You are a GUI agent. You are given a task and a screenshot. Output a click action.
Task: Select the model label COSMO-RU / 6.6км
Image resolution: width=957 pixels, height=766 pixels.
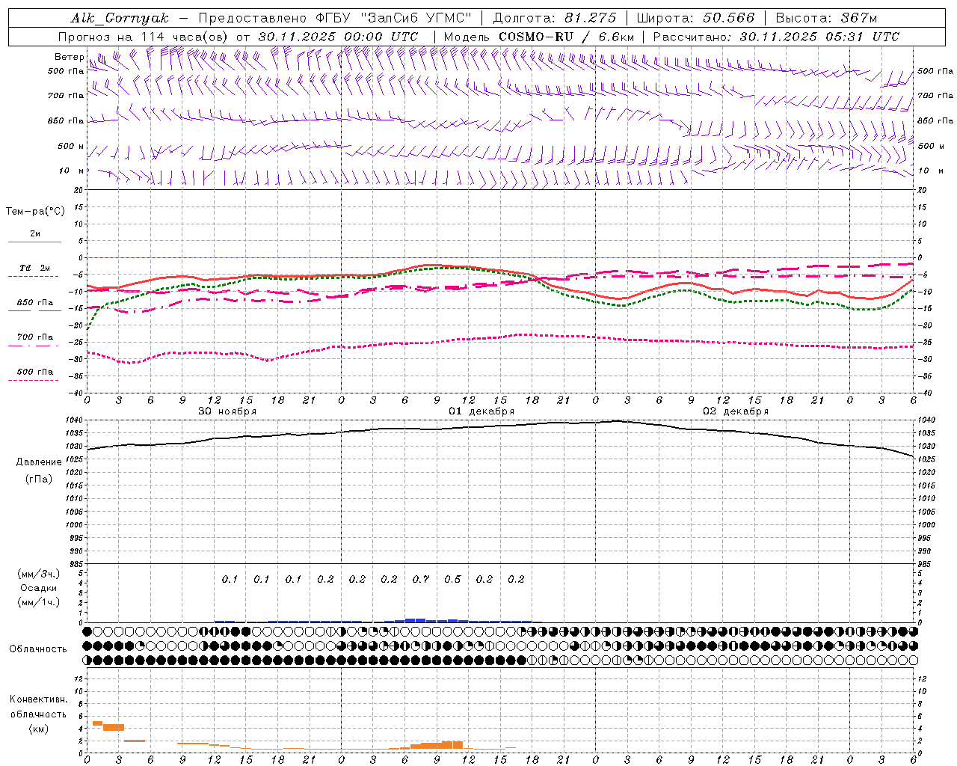point(567,37)
